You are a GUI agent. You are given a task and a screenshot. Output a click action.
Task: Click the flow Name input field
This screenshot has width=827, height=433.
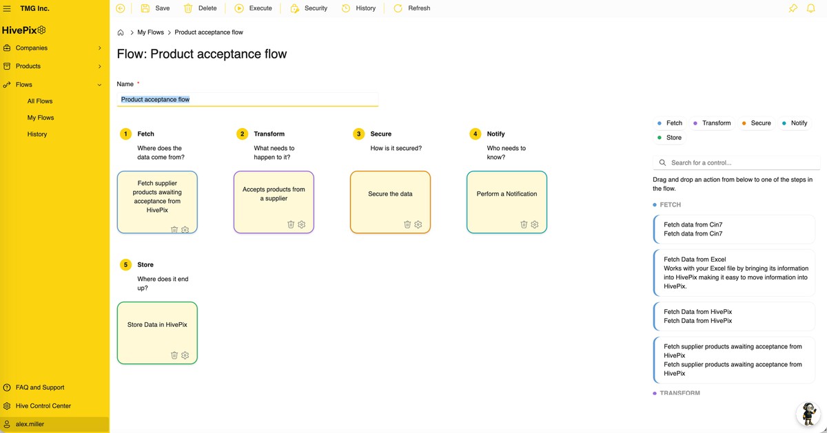point(247,99)
